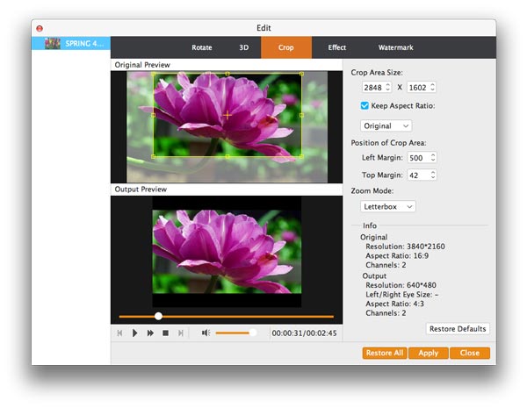Close the Edit dialog via Close button
This screenshot has height=408, width=527.
(x=470, y=353)
